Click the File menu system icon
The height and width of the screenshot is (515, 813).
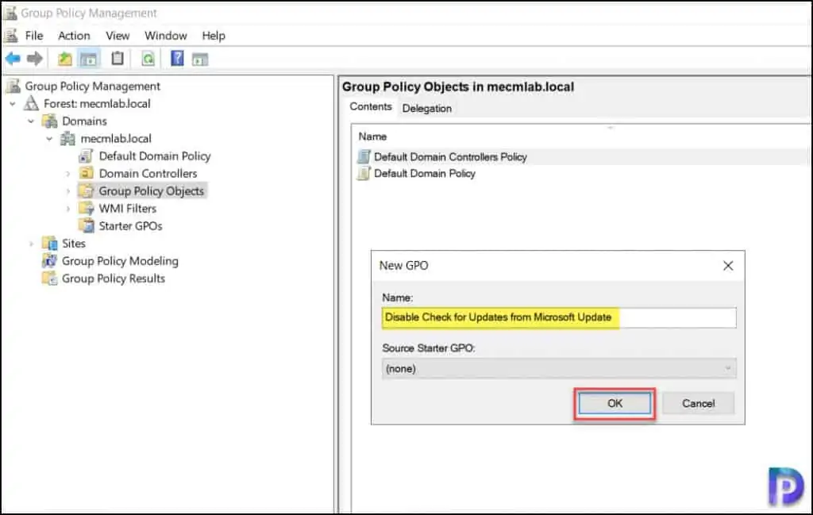(x=11, y=36)
